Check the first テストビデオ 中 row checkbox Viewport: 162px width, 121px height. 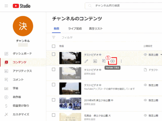click(x=54, y=54)
